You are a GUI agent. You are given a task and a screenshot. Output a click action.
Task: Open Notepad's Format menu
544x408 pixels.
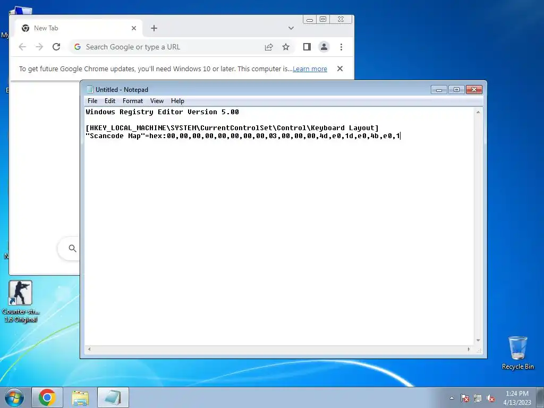click(x=132, y=101)
